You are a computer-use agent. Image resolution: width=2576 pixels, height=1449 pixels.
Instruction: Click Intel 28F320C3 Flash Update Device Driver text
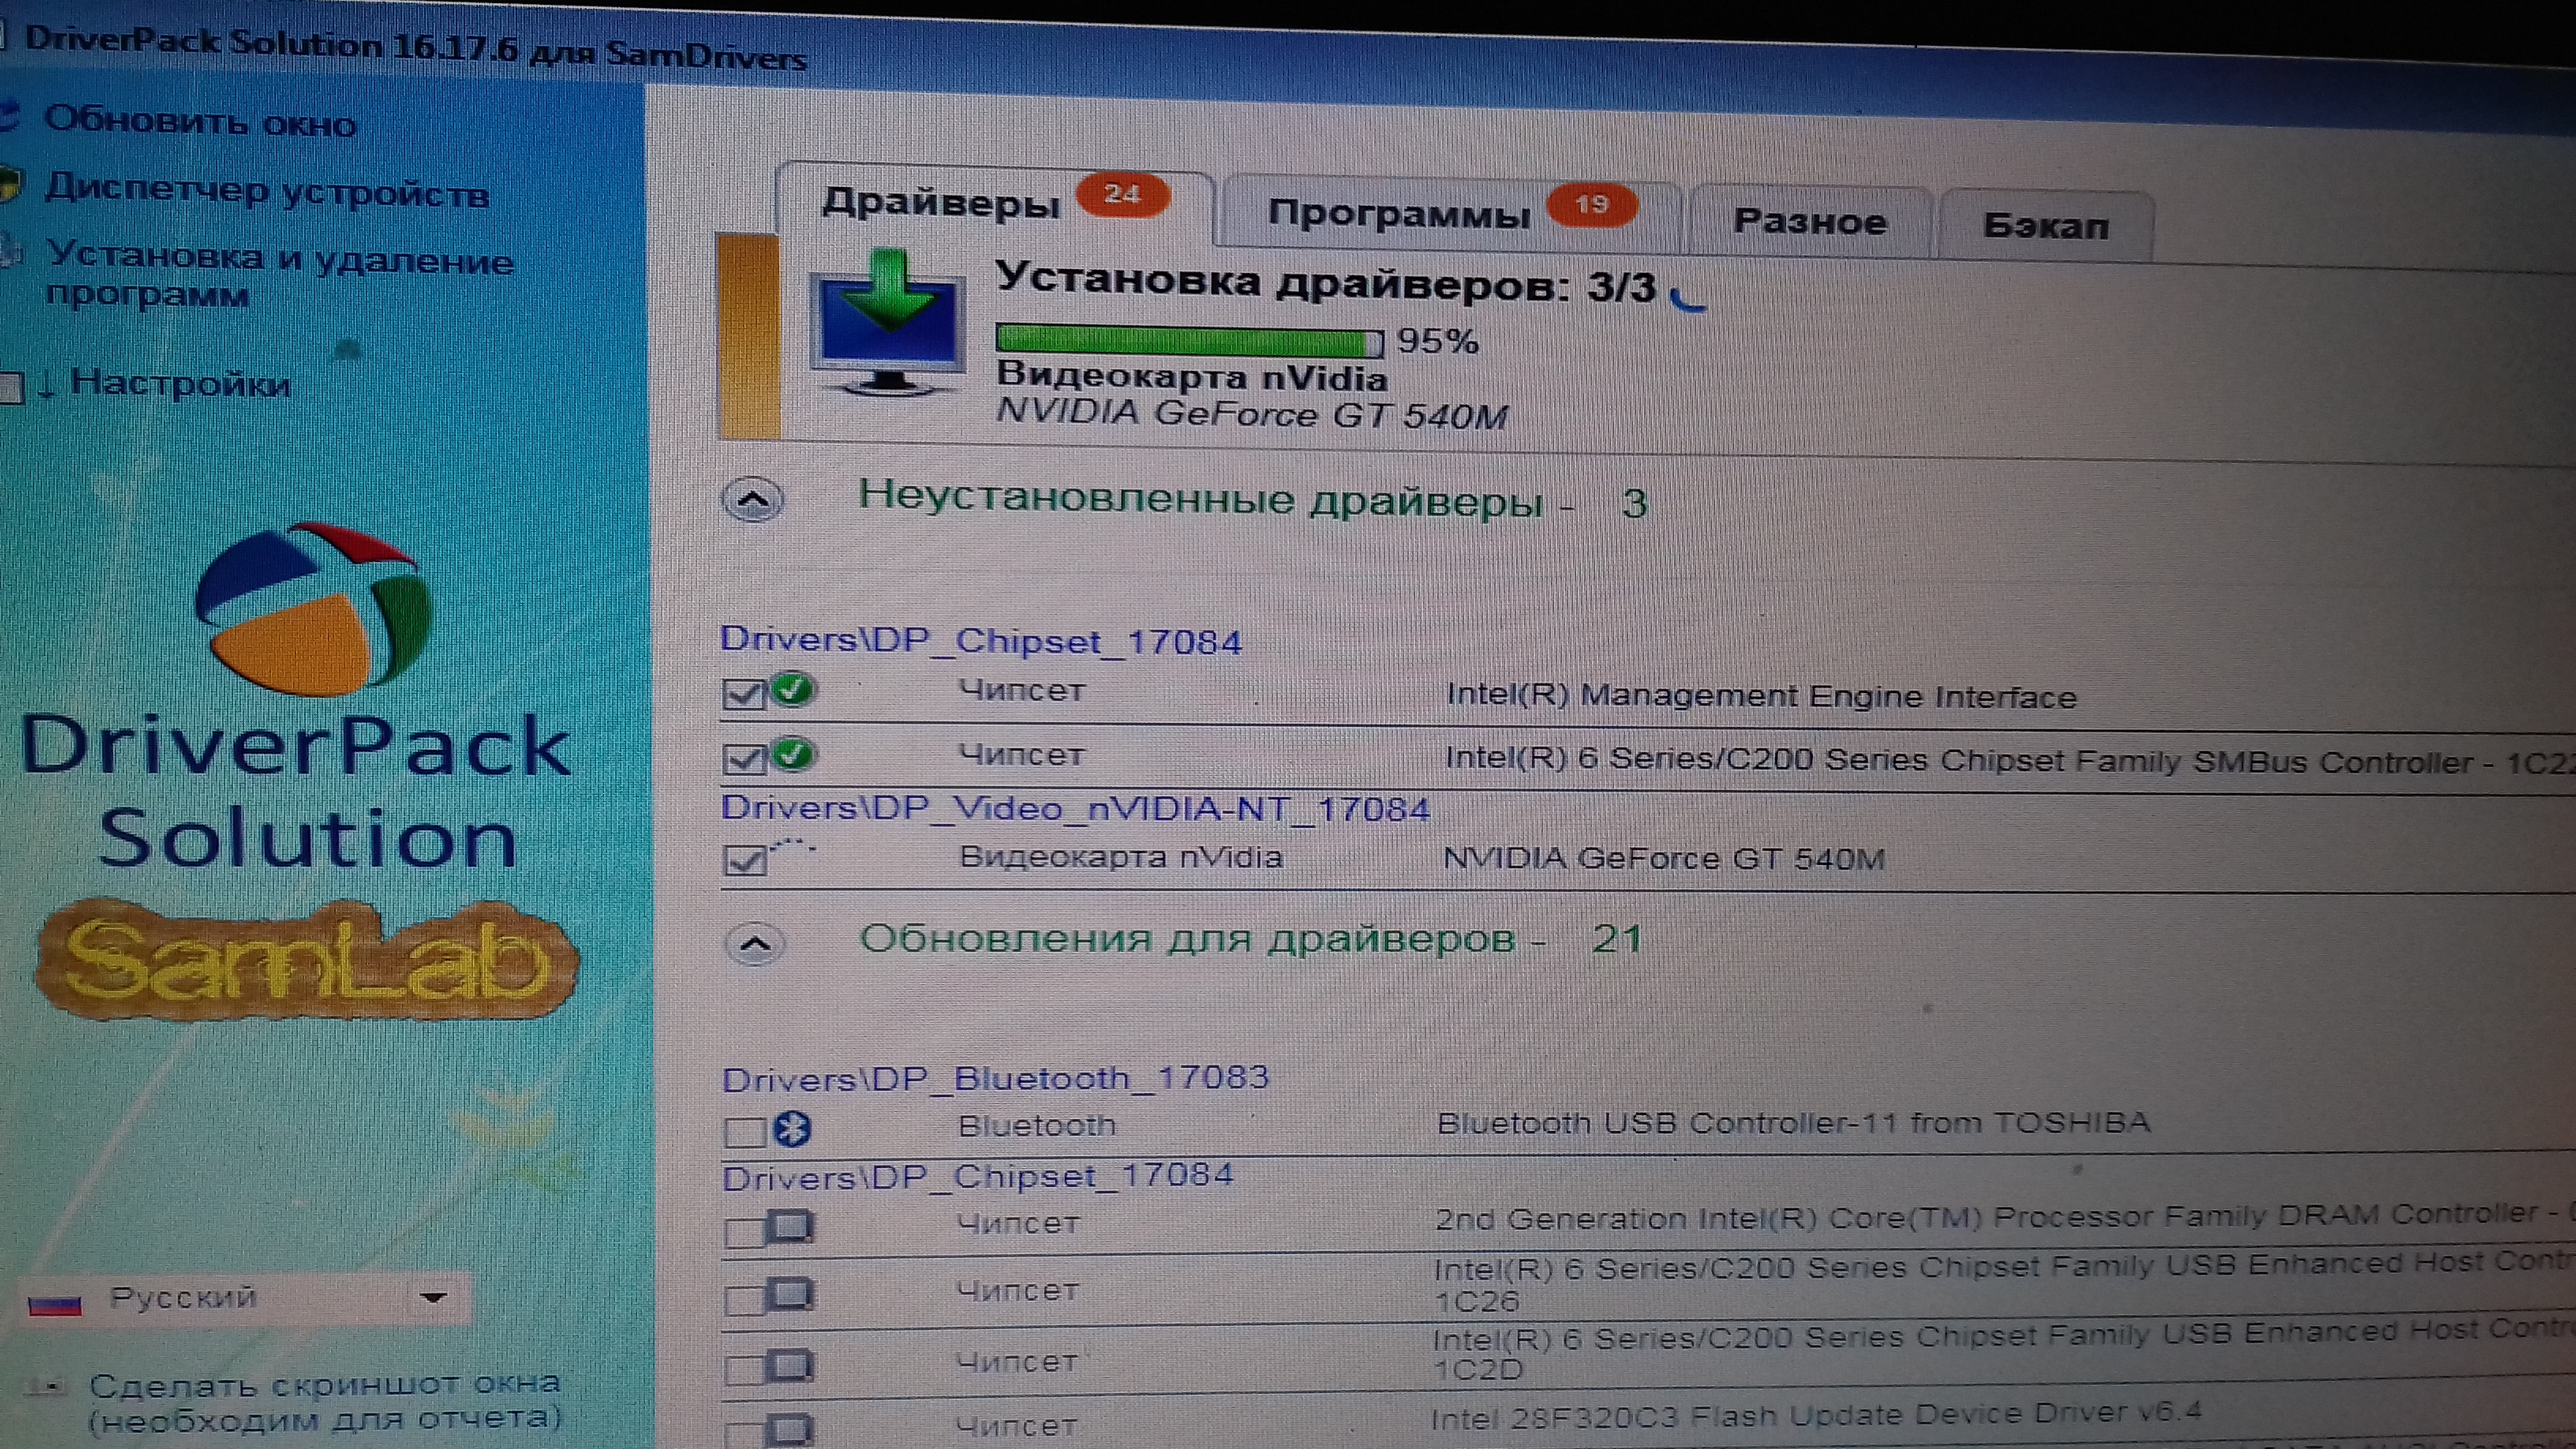(x=1816, y=1415)
